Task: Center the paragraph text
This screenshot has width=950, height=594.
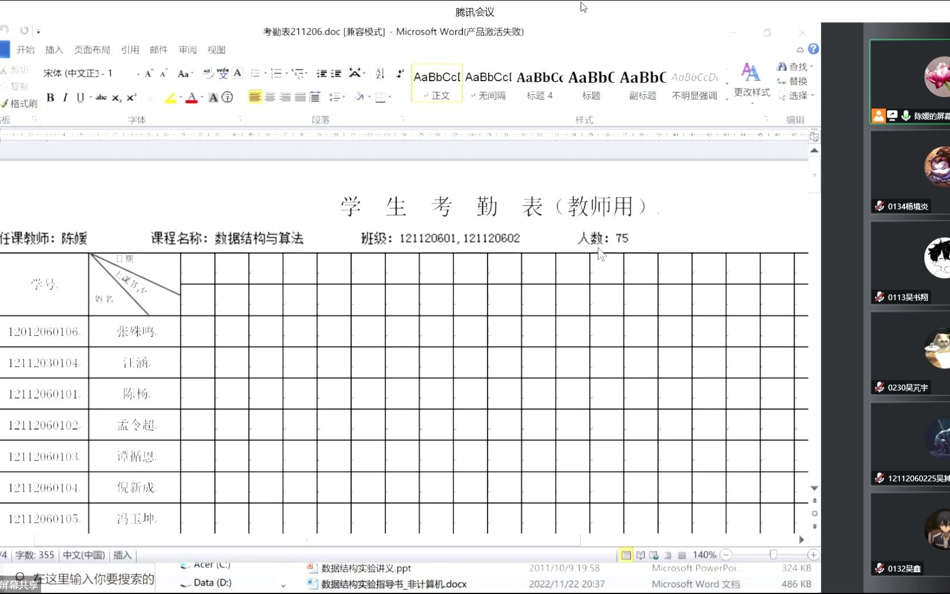Action: (x=270, y=97)
